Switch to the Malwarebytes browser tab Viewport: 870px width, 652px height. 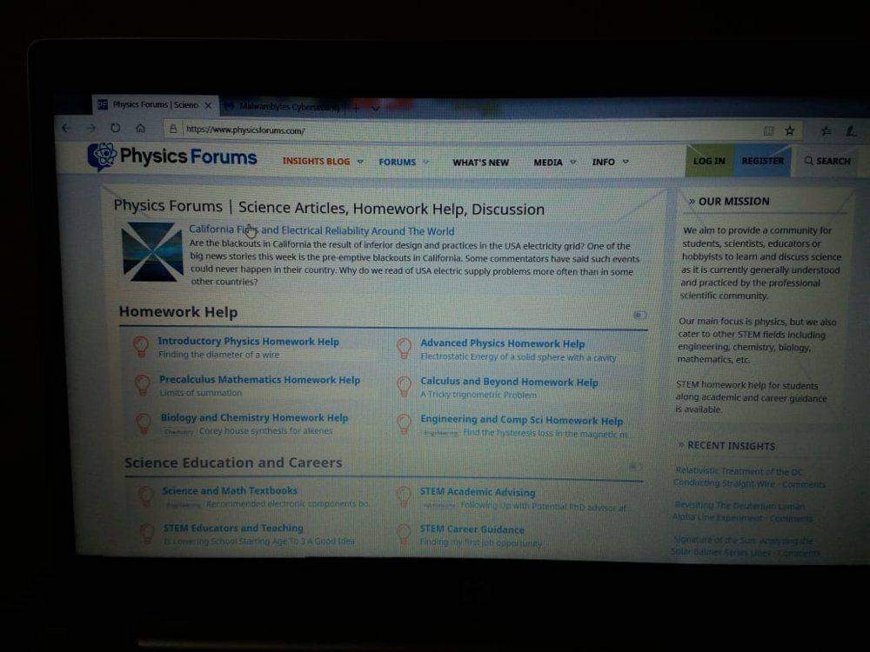[x=278, y=107]
